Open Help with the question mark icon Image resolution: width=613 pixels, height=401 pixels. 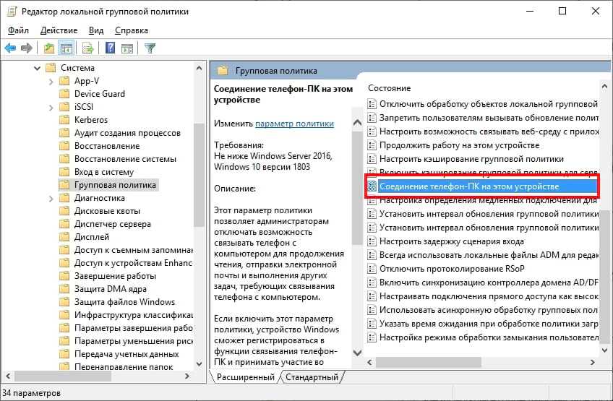point(110,48)
